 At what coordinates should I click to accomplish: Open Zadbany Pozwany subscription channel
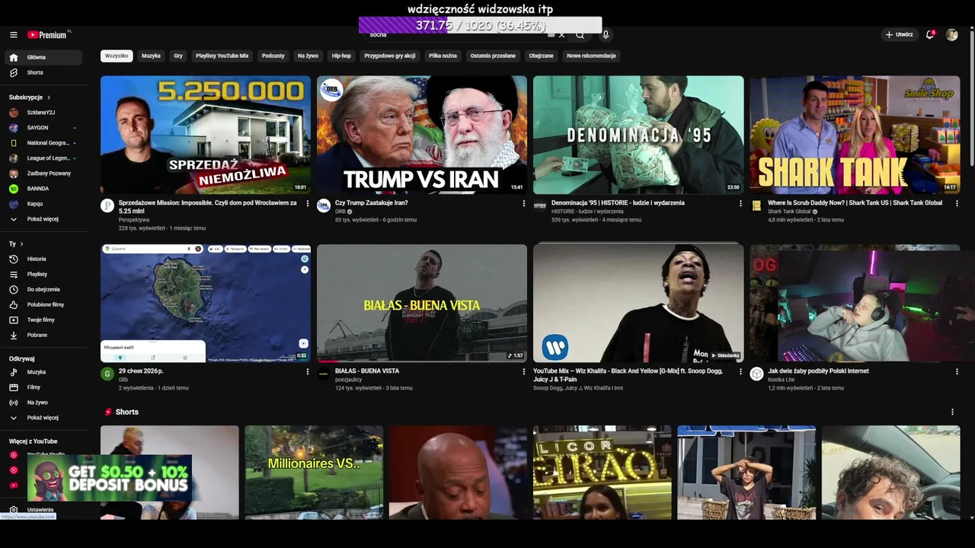43,174
